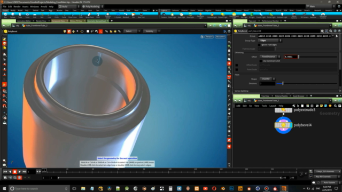
Task: Open the Arnold menu
Action: [44, 6]
